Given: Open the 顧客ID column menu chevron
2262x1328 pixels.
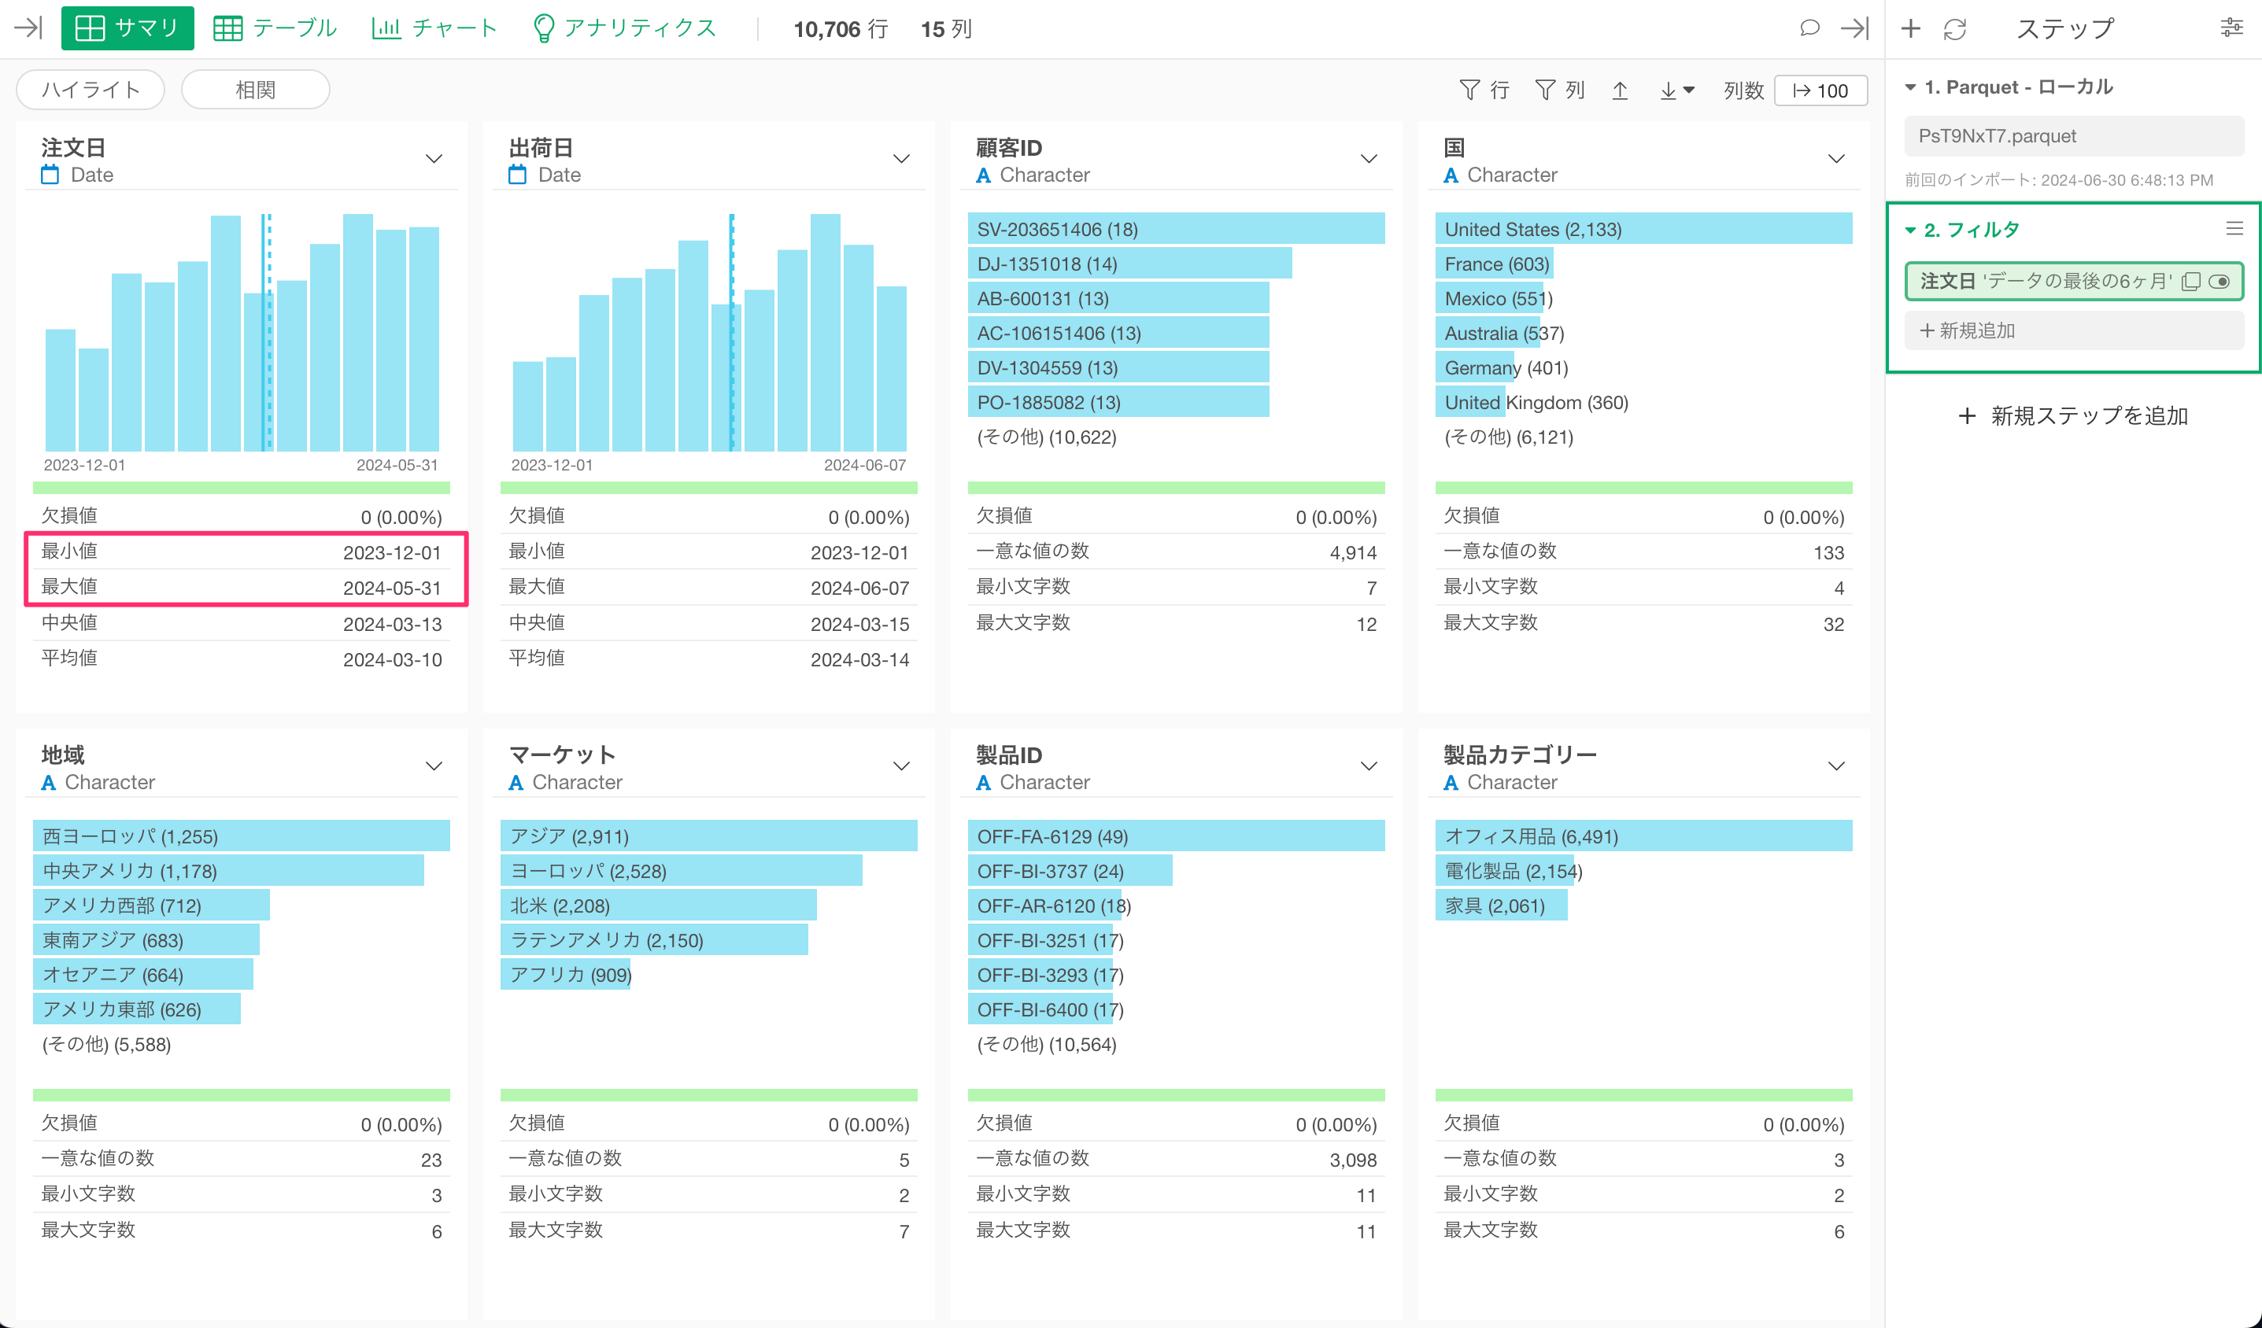Looking at the screenshot, I should point(1369,159).
